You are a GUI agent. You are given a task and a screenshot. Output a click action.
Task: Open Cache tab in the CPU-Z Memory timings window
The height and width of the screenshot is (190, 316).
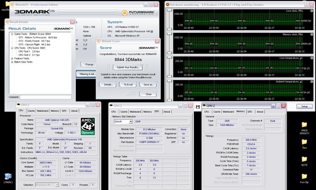[217, 112]
